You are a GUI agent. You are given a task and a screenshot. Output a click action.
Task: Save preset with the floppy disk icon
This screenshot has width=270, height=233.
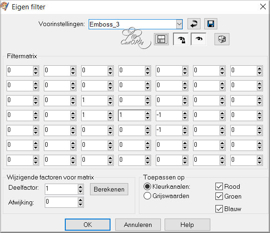[211, 24]
